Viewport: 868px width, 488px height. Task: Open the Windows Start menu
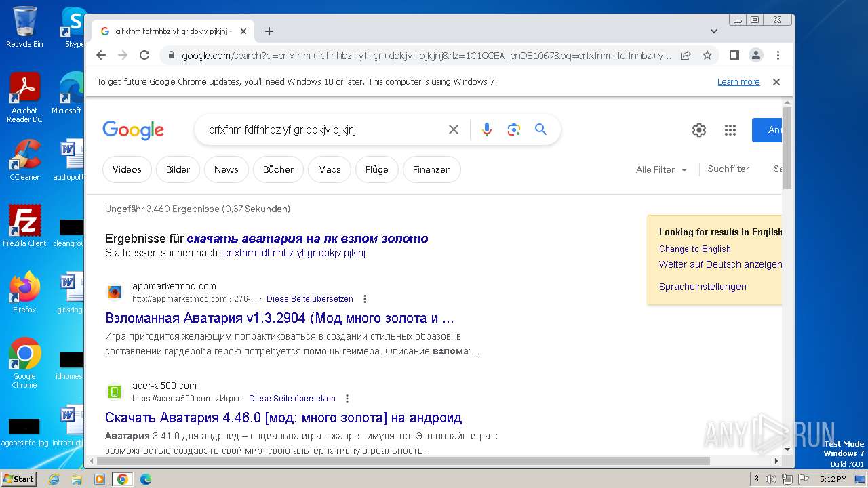pos(18,479)
